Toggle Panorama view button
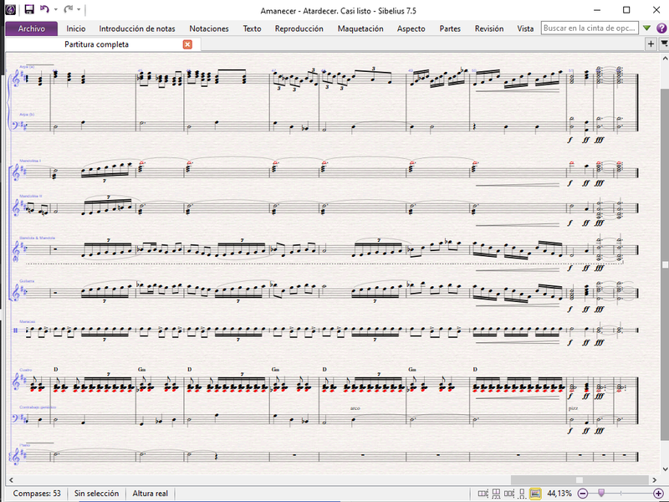The height and width of the screenshot is (502, 669). [x=535, y=494]
